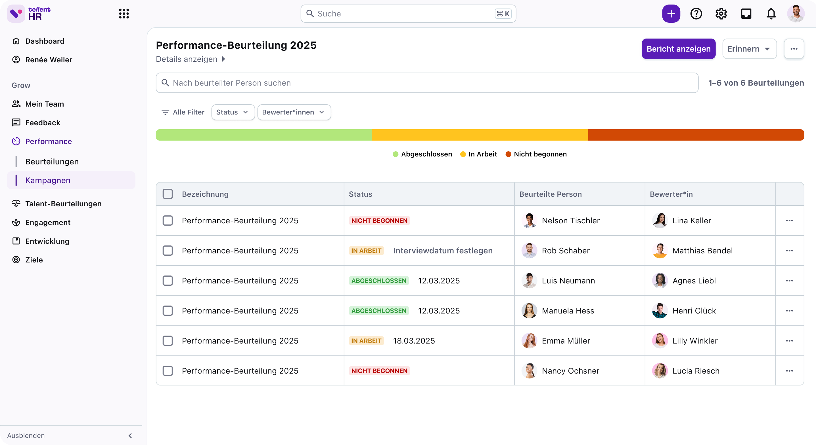818x445 pixels.
Task: Click the orange In Arbeit progress segment
Action: click(x=480, y=135)
